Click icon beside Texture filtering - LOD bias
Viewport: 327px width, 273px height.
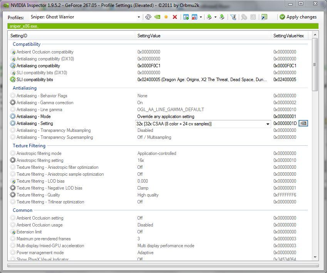pos(13,181)
